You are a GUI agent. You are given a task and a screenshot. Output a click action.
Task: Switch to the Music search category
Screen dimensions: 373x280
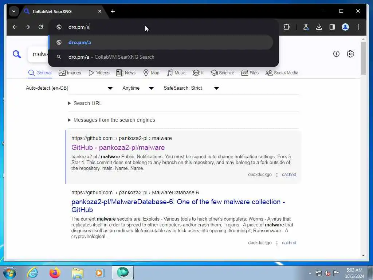pyautogui.click(x=176, y=73)
